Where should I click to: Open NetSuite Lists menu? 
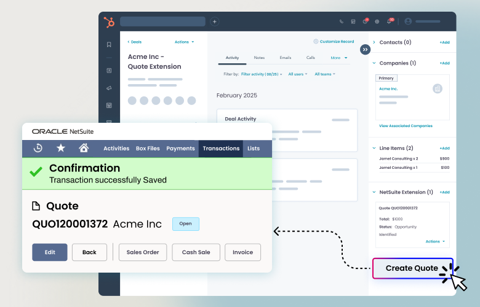[254, 149]
